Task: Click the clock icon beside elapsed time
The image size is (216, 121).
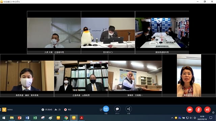Action: (x=43, y=110)
